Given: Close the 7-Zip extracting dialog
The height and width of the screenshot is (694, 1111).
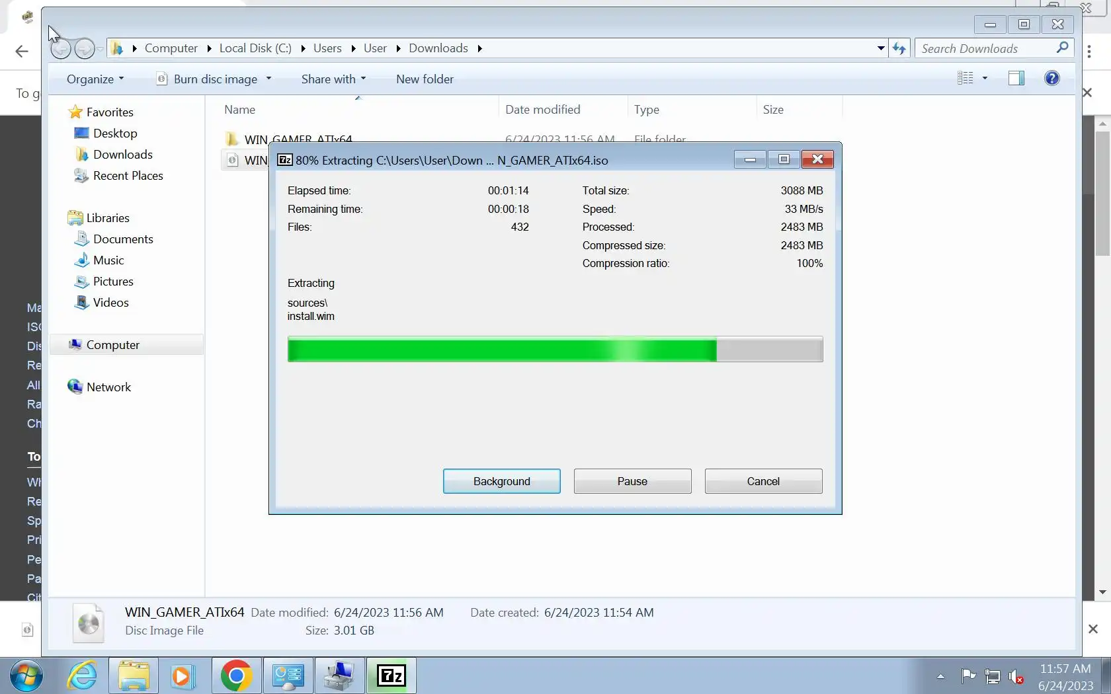Looking at the screenshot, I should (x=817, y=159).
